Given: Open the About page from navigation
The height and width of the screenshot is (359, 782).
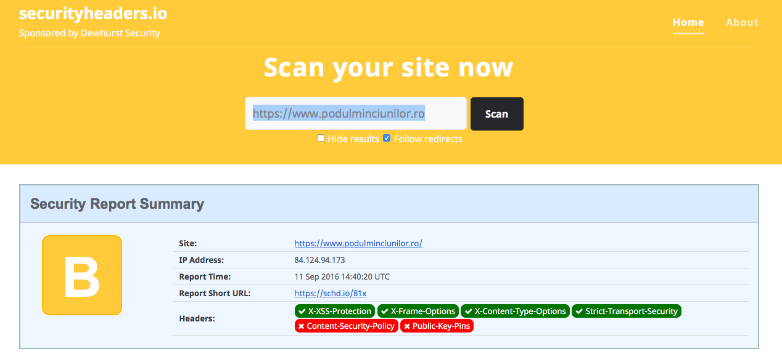Looking at the screenshot, I should point(742,22).
